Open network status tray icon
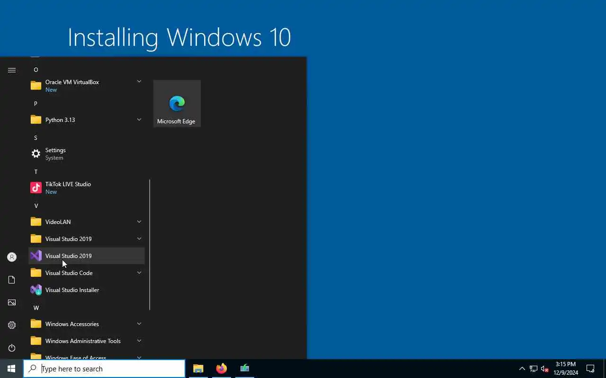Viewport: 606px width, 378px height. pos(534,369)
